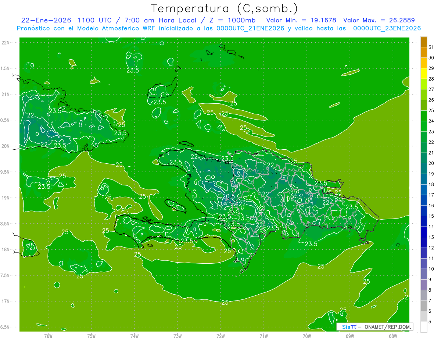Click the "68W" longitude axis label
Viewport: 441px width, 341px height.
393,336
